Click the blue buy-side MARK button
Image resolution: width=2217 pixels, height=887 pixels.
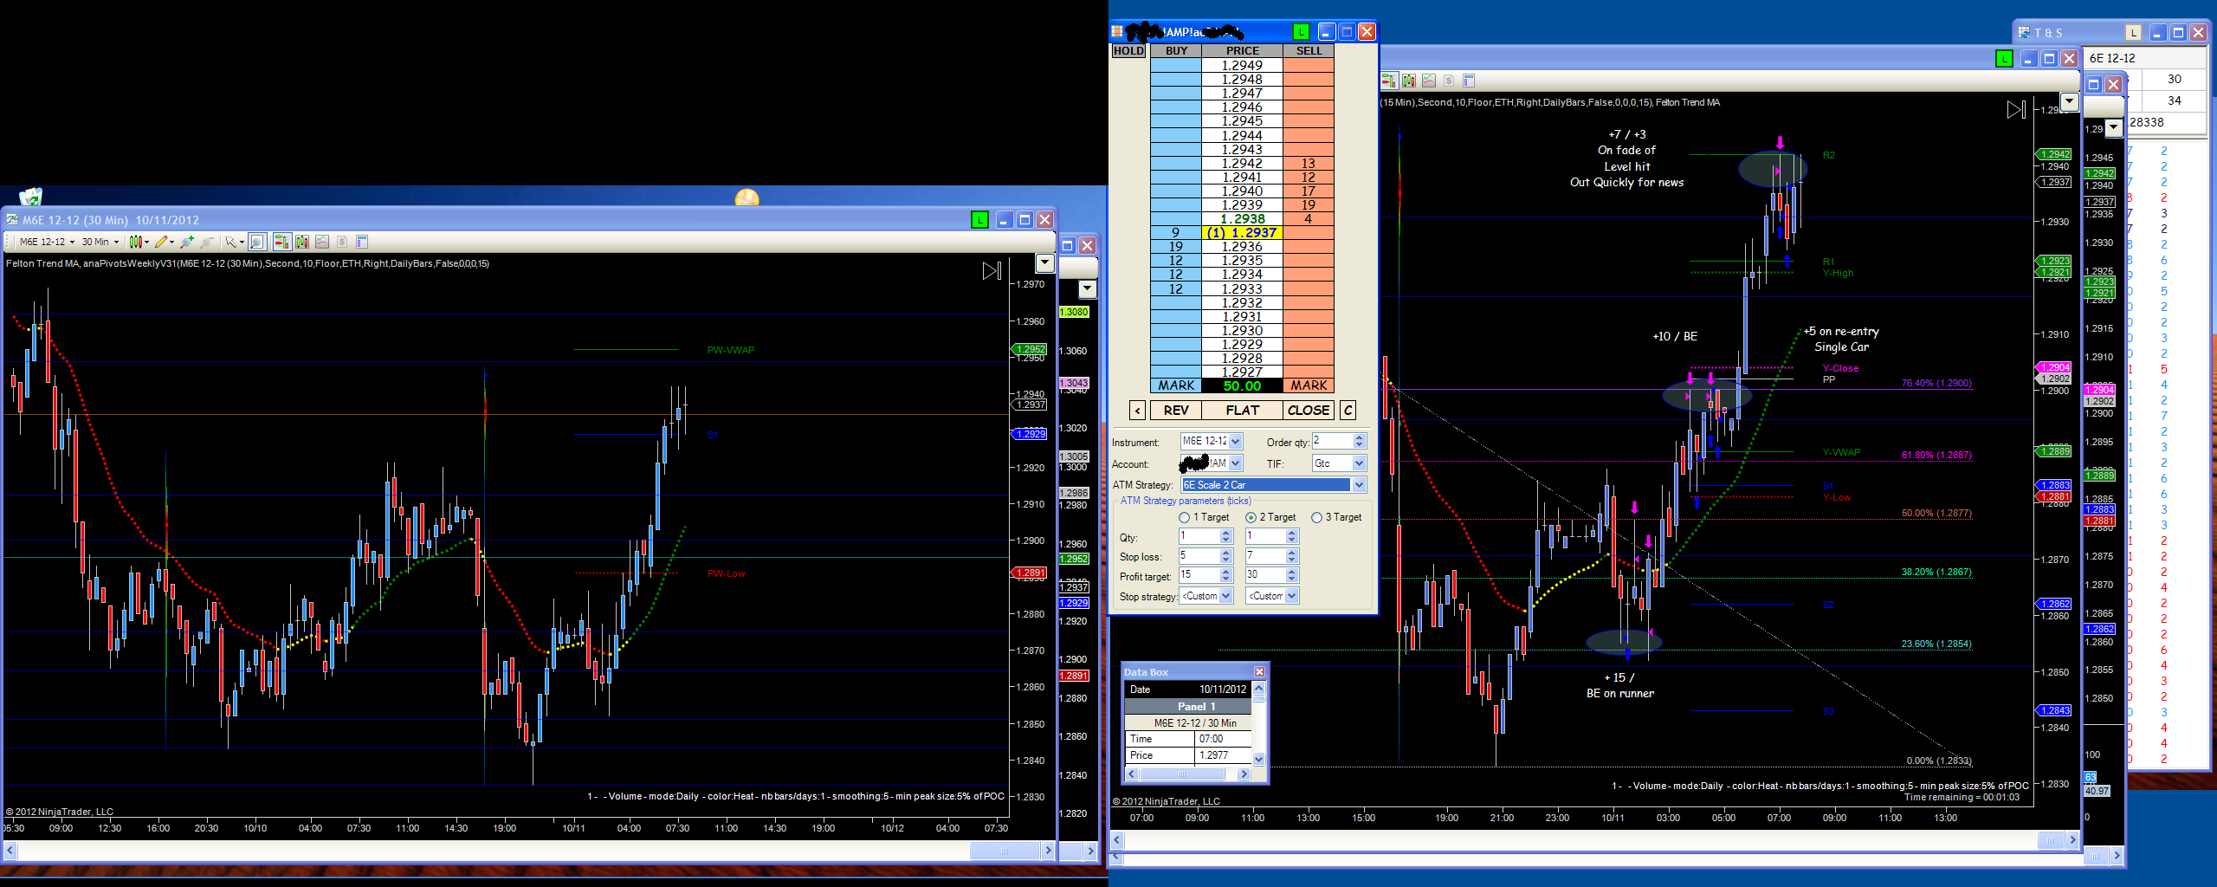1176,385
